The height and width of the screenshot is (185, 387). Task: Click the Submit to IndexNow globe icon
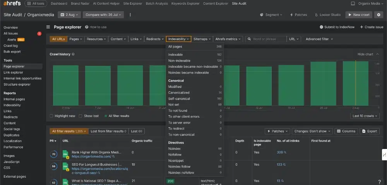[321, 27]
